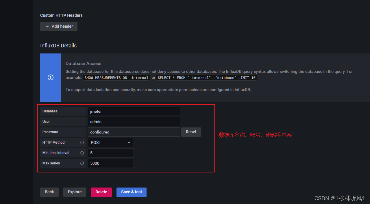Screen dimensions: 370x204
Task: Click the SELECT * FROM "_internal" code snippet
Action: pyautogui.click(x=207, y=78)
